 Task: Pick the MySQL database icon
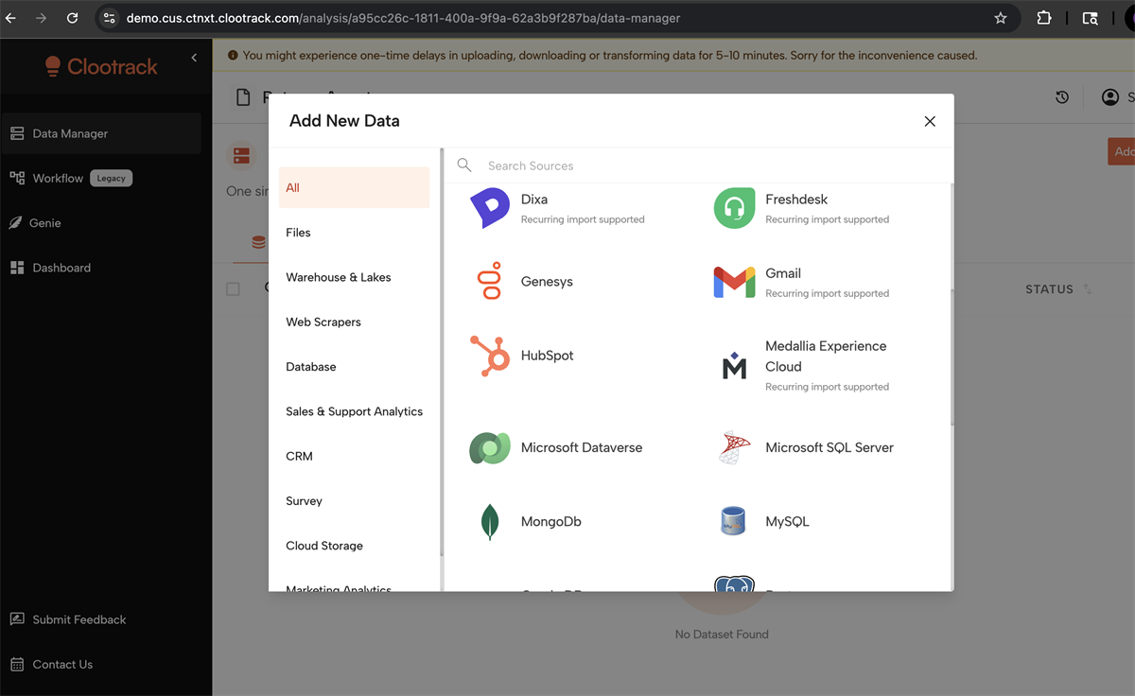(x=734, y=521)
